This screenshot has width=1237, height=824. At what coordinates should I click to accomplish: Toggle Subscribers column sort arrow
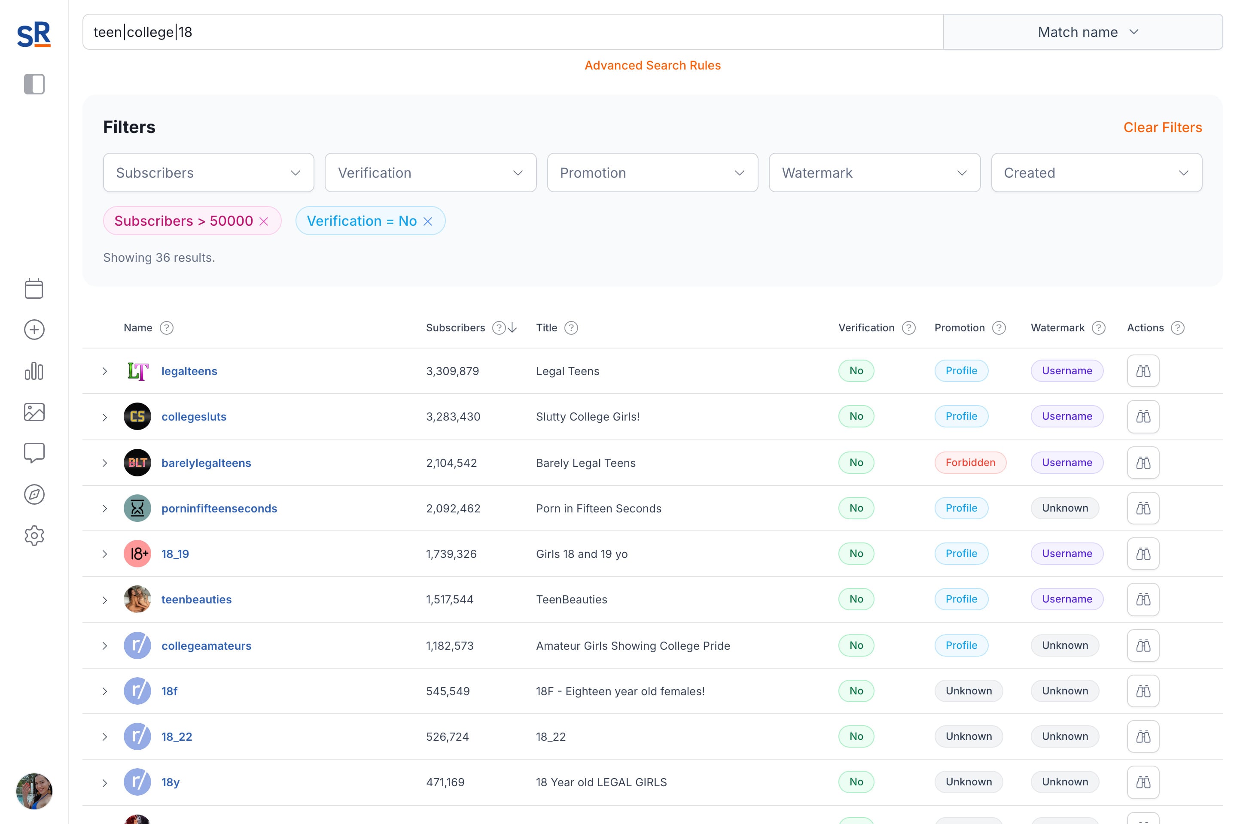click(512, 328)
